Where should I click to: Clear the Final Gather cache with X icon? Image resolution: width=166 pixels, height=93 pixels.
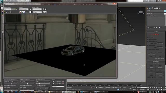tap(63, 83)
